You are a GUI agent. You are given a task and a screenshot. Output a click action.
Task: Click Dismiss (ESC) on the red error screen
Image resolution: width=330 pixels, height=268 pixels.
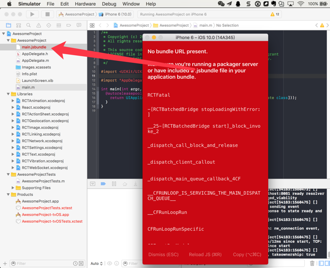click(163, 255)
